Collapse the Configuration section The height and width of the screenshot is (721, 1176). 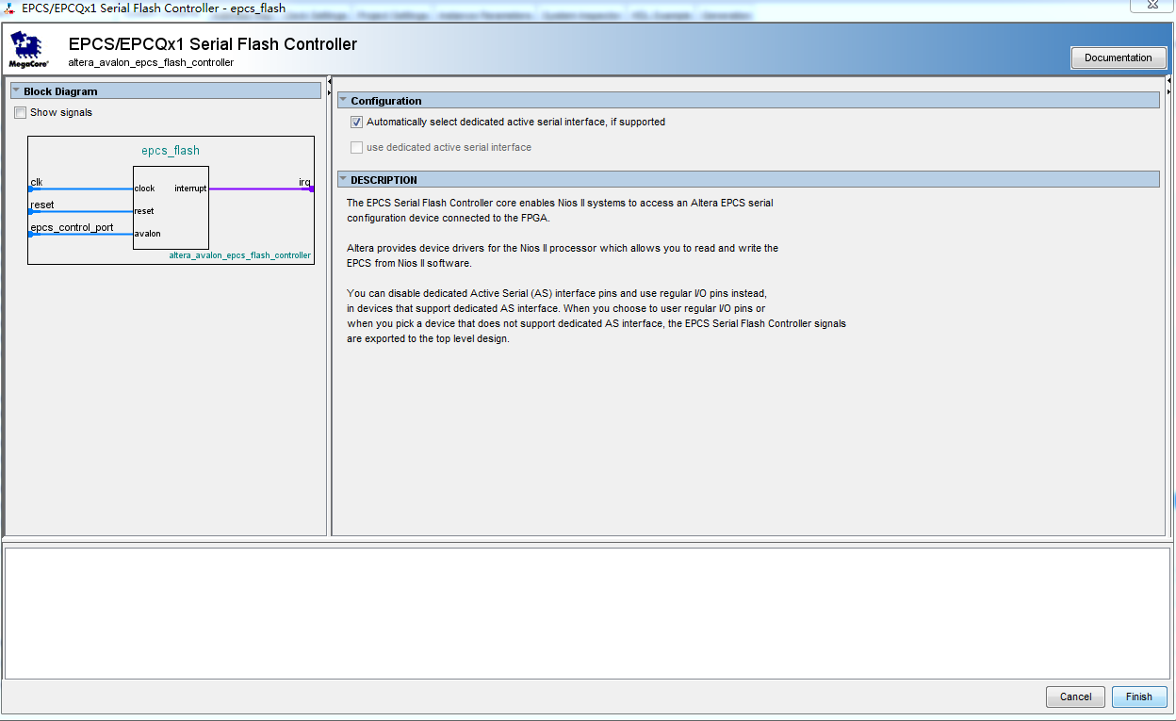pyautogui.click(x=344, y=100)
